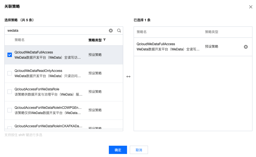The image size is (256, 157).
Task: Click QcloudWeDataFullAccess in the selected list
Action: point(156,44)
